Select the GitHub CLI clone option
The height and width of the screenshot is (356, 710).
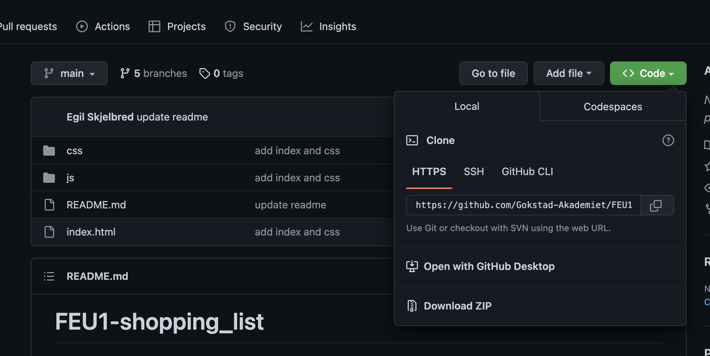pyautogui.click(x=527, y=171)
